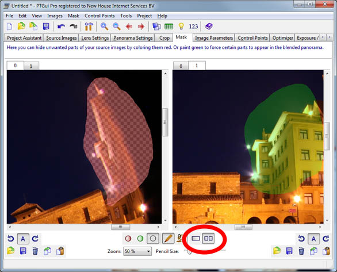Image resolution: width=337 pixels, height=272 pixels.
Task: Create a new project from the toolbar
Action: tap(9, 26)
